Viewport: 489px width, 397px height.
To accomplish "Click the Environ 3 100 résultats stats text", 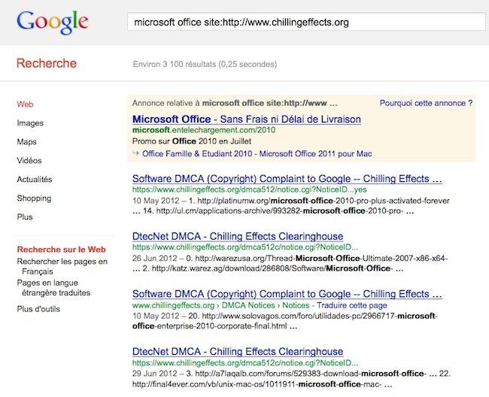I will point(205,64).
